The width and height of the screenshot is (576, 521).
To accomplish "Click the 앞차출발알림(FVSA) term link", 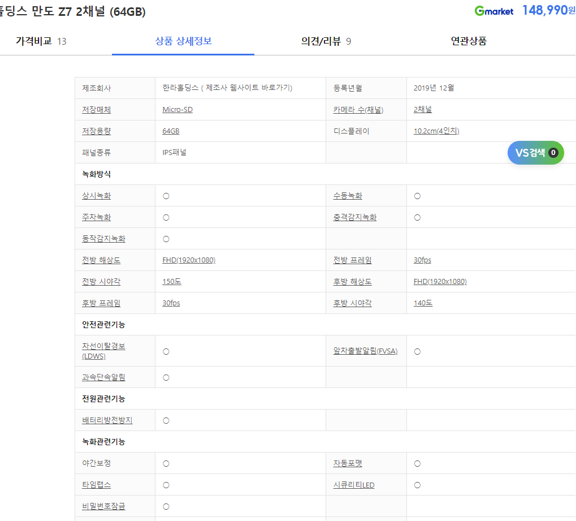I will [365, 351].
